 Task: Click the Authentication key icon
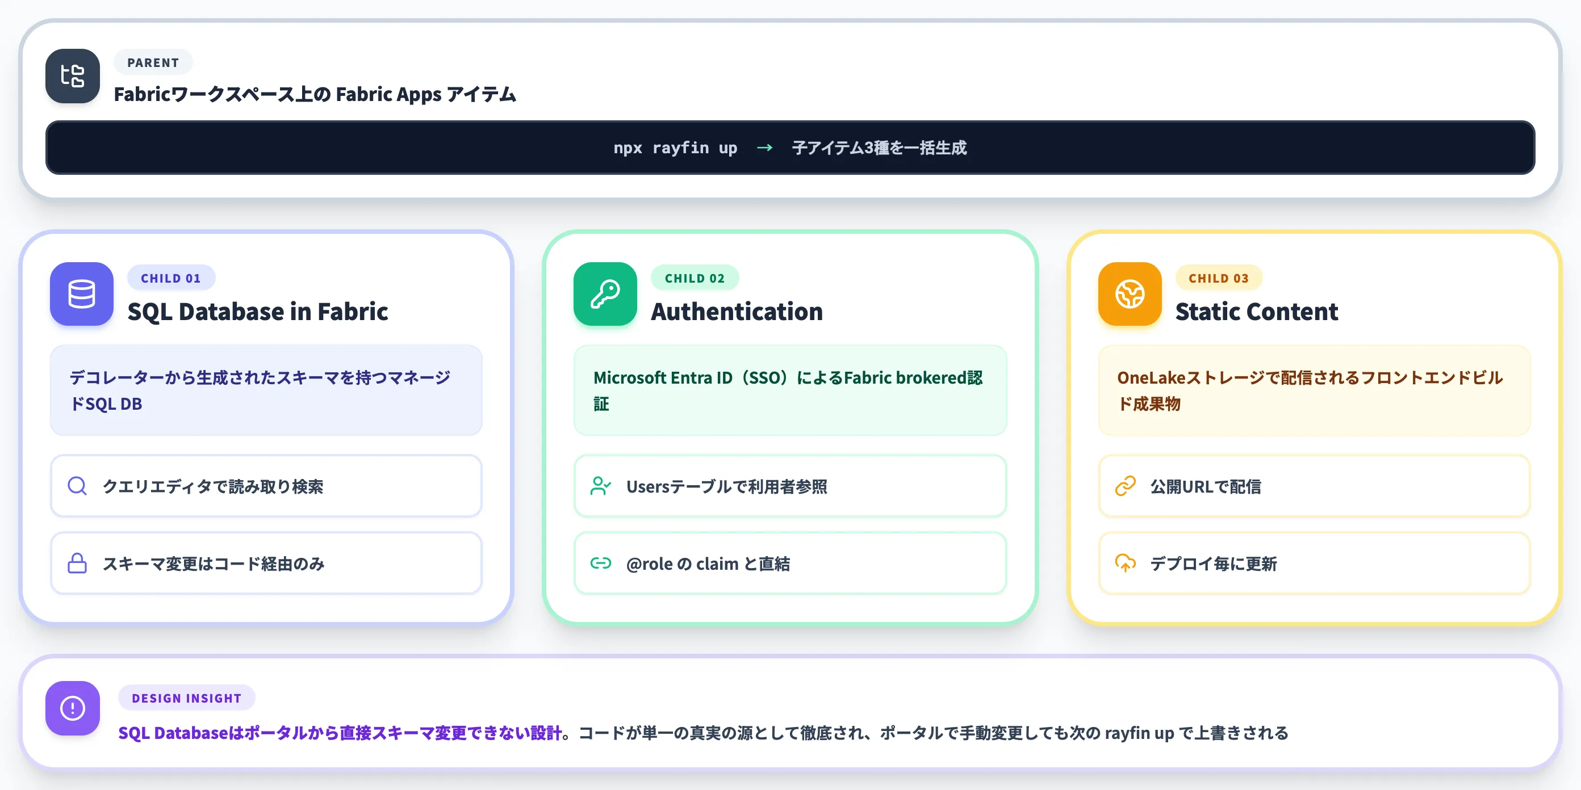[605, 294]
